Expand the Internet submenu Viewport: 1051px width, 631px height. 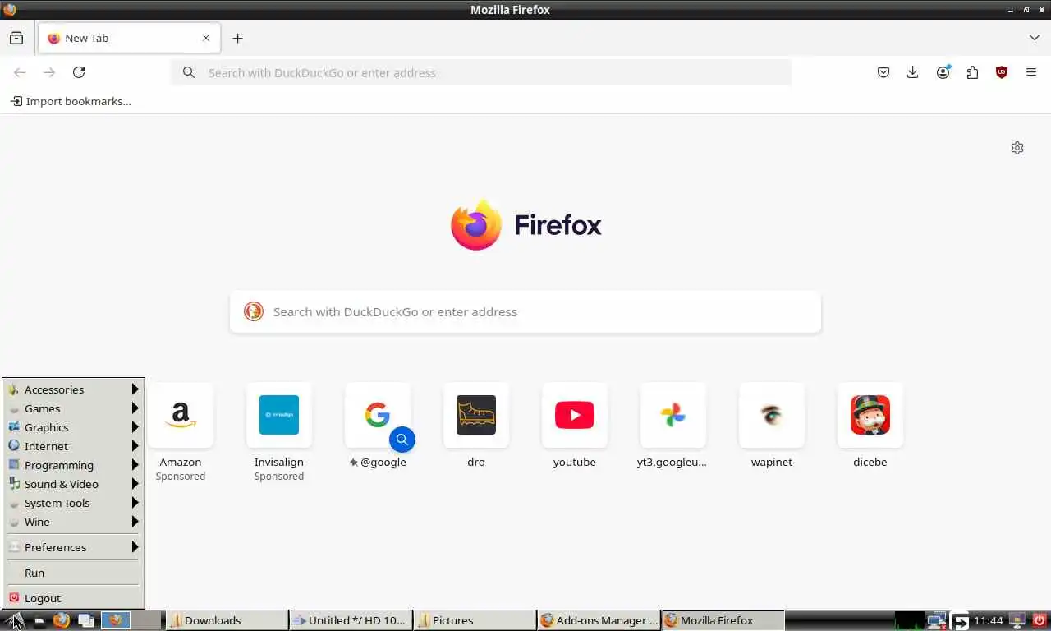(74, 446)
